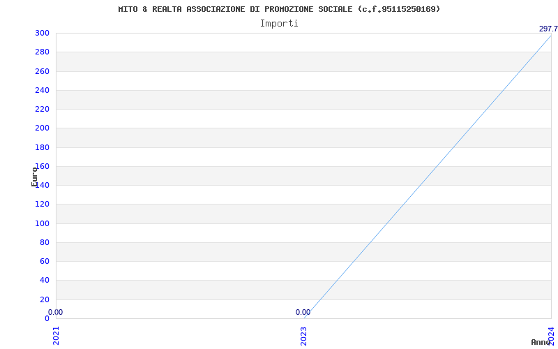Image resolution: width=558 pixels, height=349 pixels.
Task: Click the 40 y-axis tick
Action: click(x=45, y=281)
